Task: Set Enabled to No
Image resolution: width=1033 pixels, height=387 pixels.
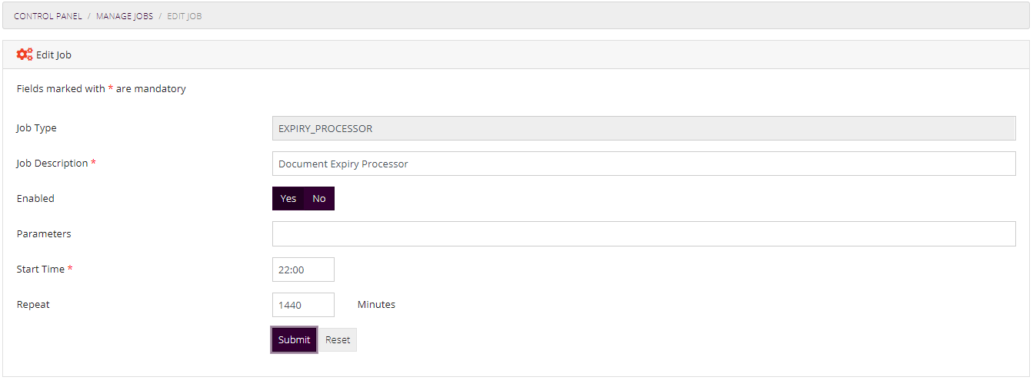Action: click(x=319, y=199)
